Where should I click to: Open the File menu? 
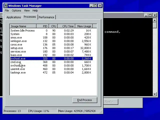point(7,10)
